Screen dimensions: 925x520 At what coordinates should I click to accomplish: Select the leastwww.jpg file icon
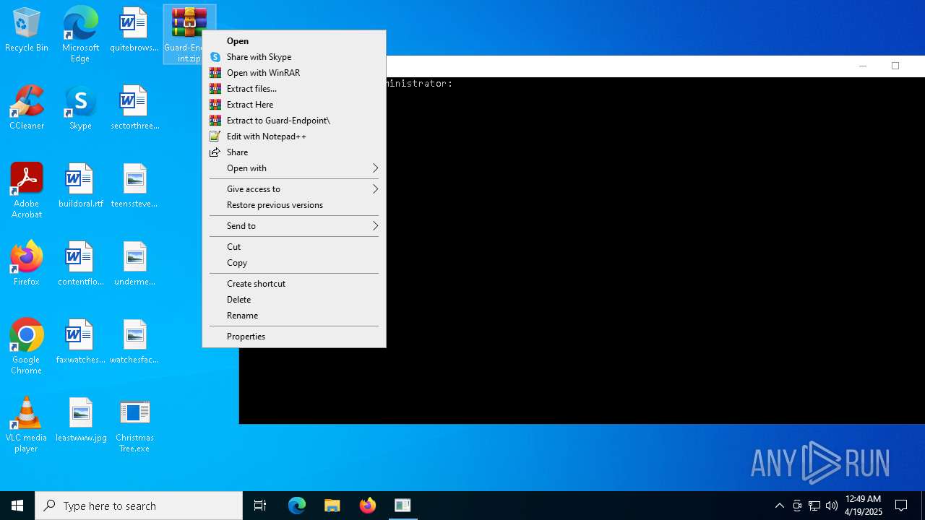(x=80, y=420)
